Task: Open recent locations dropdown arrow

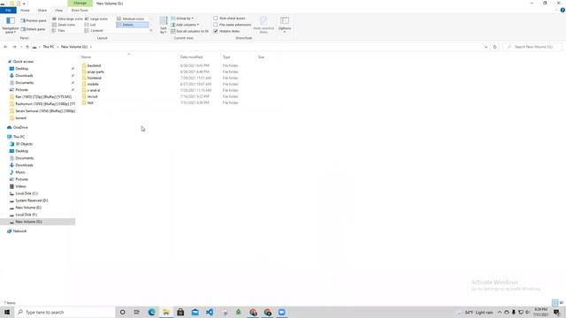Action: [x=21, y=47]
